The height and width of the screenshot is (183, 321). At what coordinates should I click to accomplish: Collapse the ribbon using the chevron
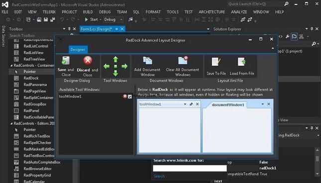(x=273, y=48)
